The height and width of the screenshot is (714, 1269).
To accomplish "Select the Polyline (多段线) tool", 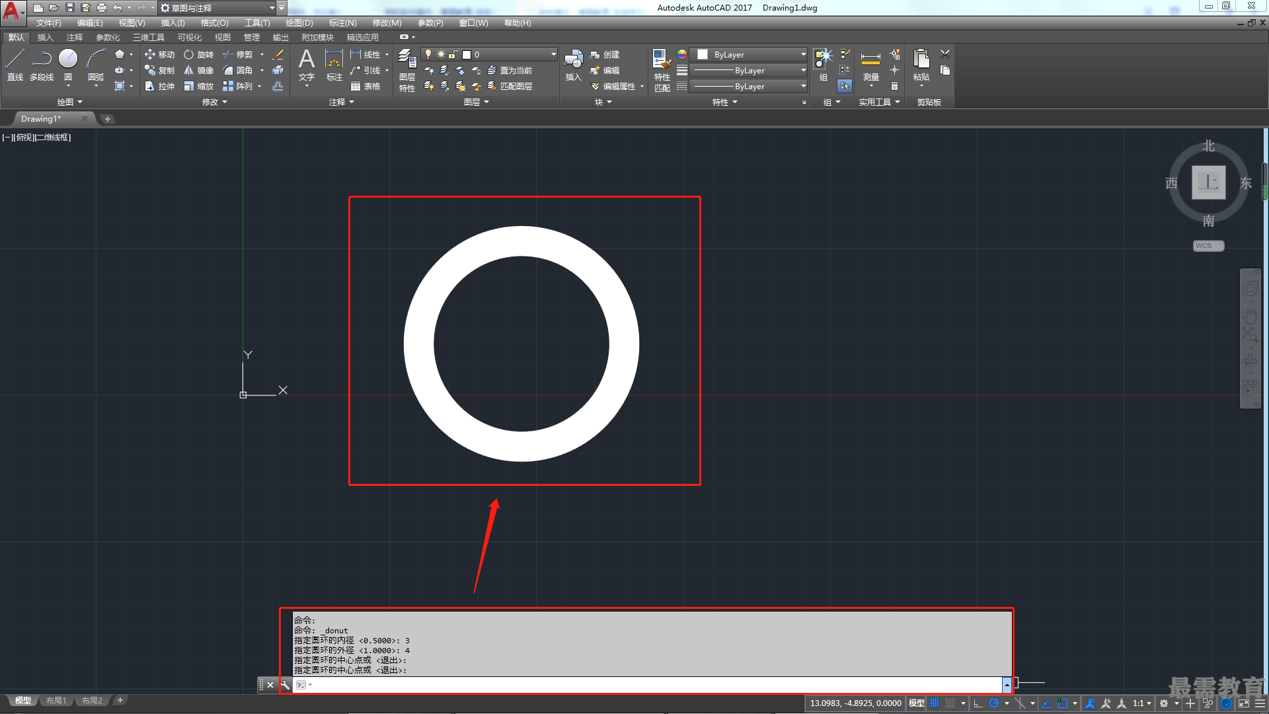I will [42, 65].
